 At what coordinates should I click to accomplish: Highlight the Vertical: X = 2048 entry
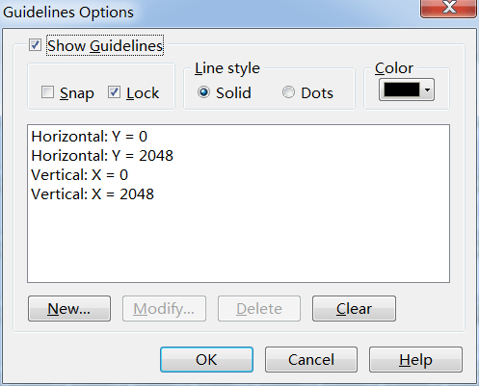[93, 194]
